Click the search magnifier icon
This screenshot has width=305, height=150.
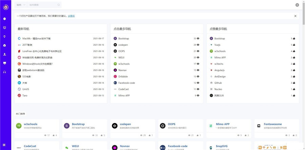(59, 5)
